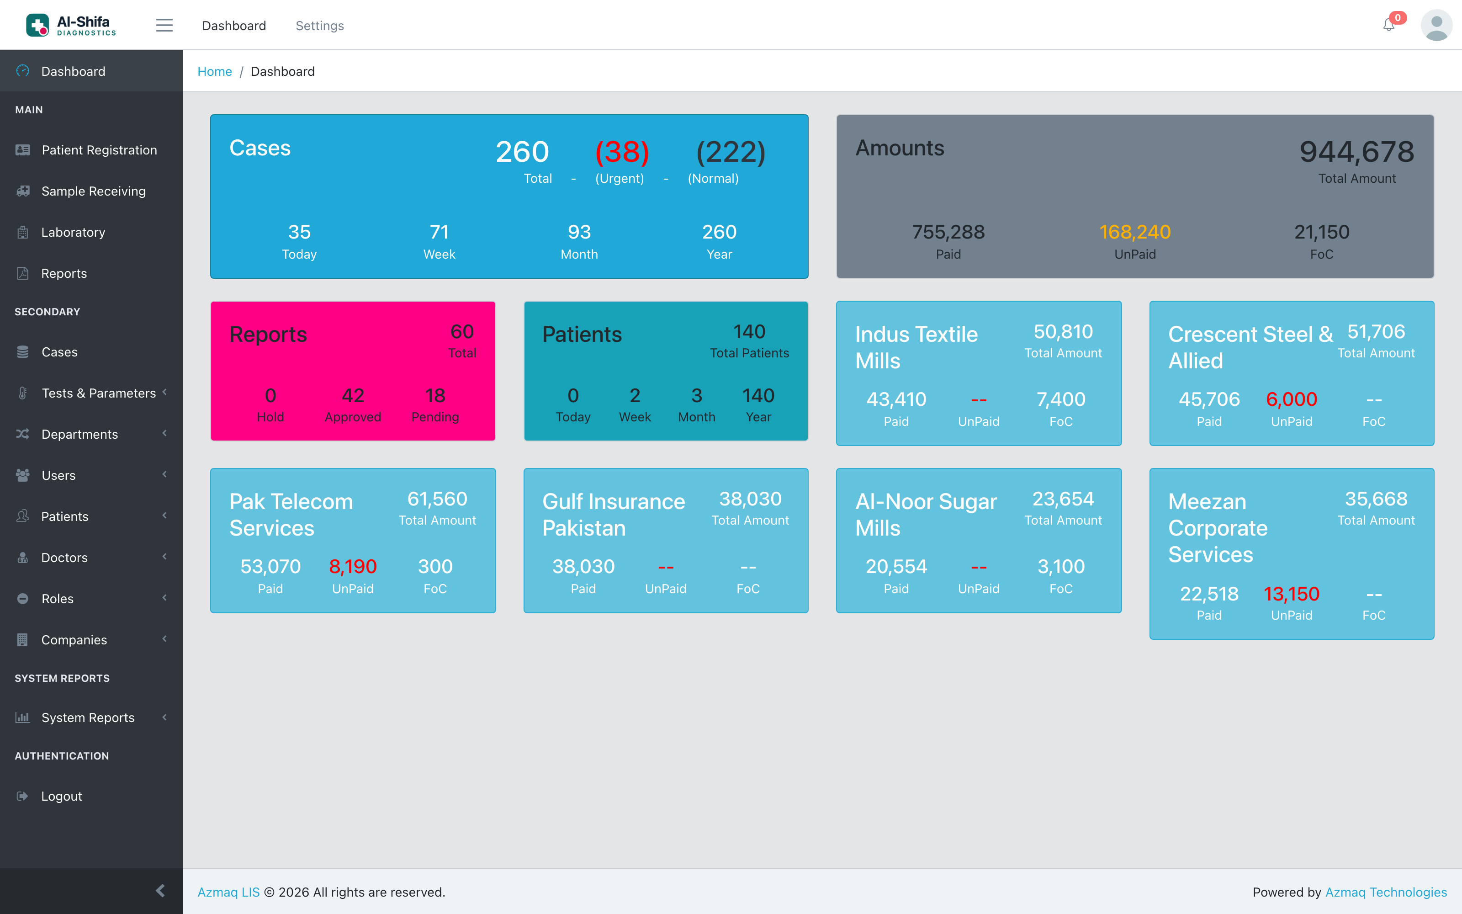Image resolution: width=1462 pixels, height=914 pixels.
Task: Click the Logout arrow icon
Action: click(22, 796)
